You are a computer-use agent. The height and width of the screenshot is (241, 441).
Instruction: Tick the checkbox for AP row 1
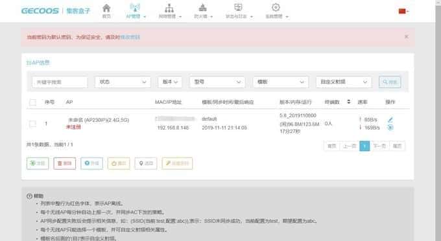click(x=33, y=124)
